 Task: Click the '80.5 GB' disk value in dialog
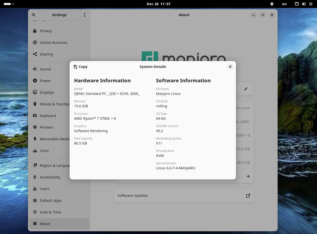pos(81,143)
